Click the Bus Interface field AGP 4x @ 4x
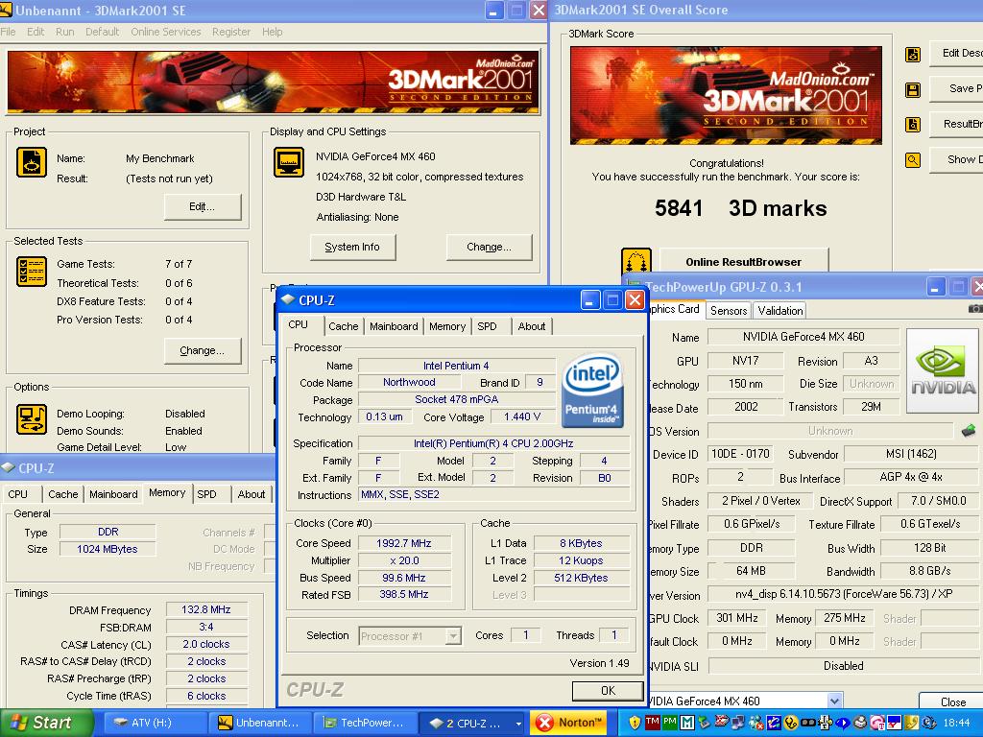The height and width of the screenshot is (737, 983). (910, 477)
